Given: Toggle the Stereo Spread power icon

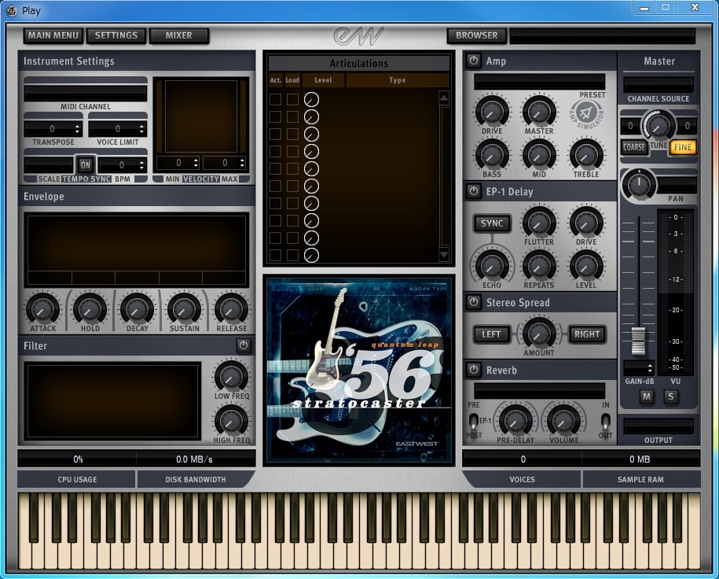Looking at the screenshot, I should (474, 302).
